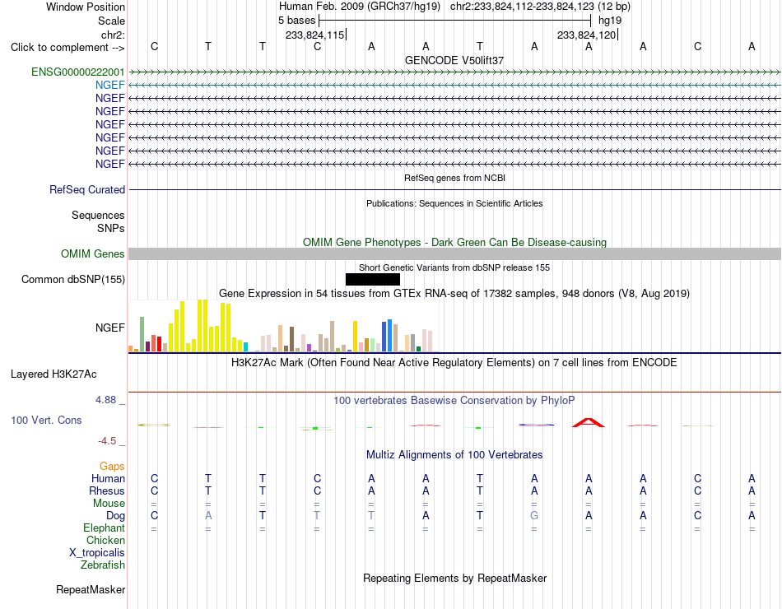Viewport: 782px width, 609px height.
Task: Click the 5 bases scale bar
Action: click(x=455, y=21)
